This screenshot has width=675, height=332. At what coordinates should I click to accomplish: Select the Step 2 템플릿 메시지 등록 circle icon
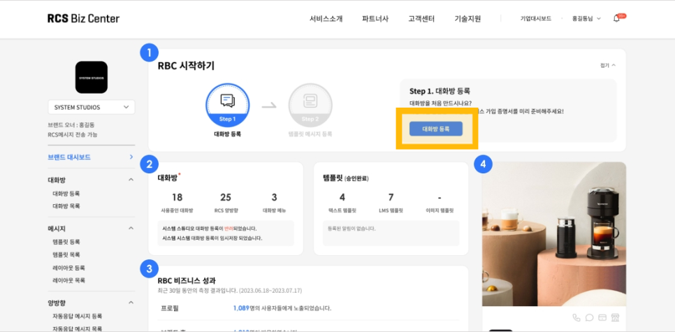tap(310, 105)
